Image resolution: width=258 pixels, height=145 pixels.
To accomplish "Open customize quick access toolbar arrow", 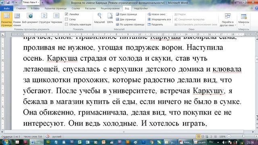I will click(x=42, y=2).
